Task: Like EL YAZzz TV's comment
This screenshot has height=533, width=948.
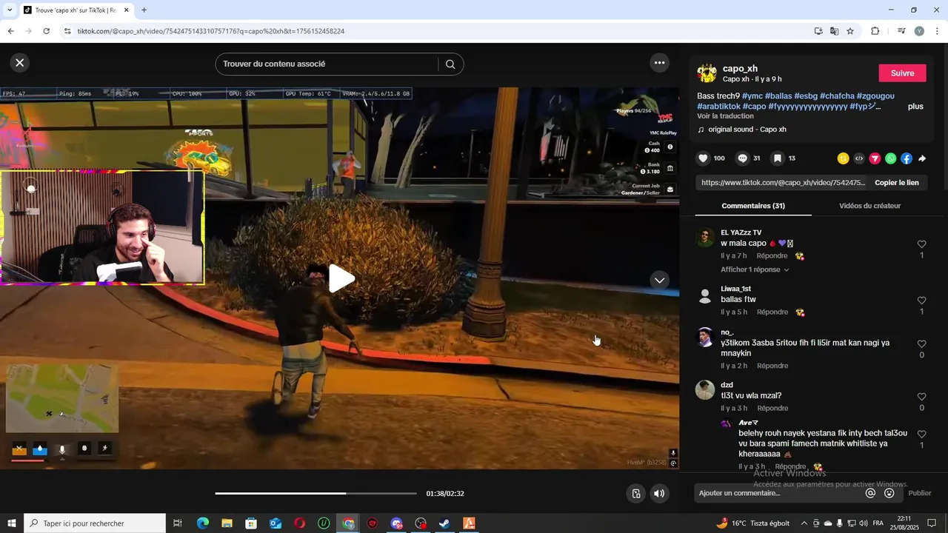Action: click(x=921, y=244)
